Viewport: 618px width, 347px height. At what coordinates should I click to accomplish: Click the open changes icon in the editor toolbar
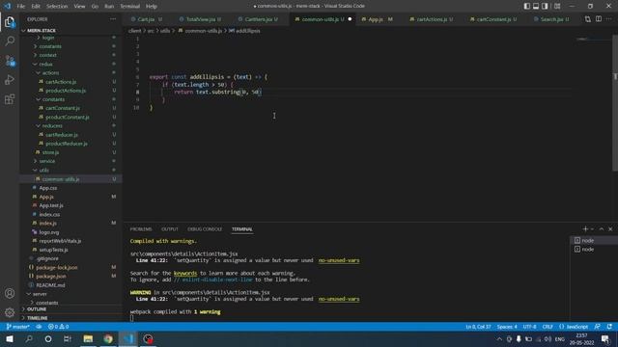(588, 19)
